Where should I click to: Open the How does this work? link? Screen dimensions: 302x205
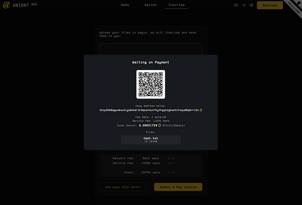tap(123, 187)
